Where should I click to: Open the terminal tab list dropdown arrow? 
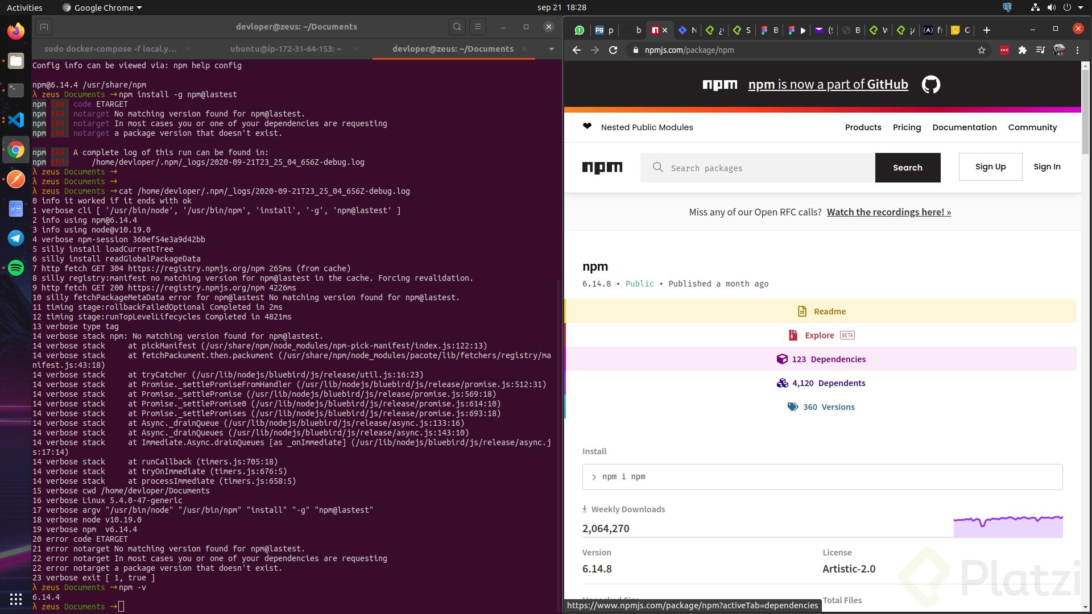click(551, 49)
